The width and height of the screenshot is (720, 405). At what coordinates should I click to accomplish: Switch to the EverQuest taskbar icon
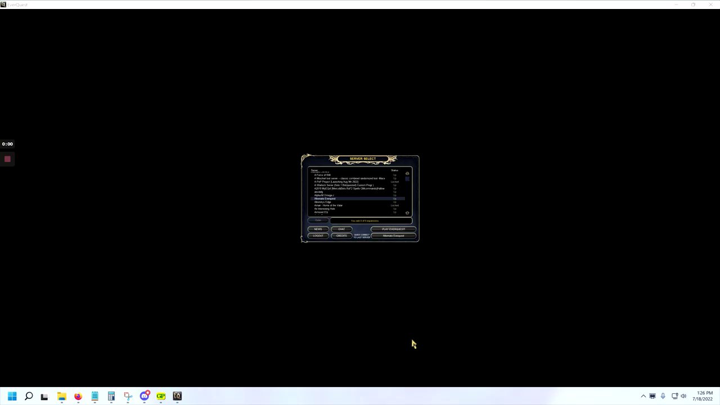tap(177, 396)
